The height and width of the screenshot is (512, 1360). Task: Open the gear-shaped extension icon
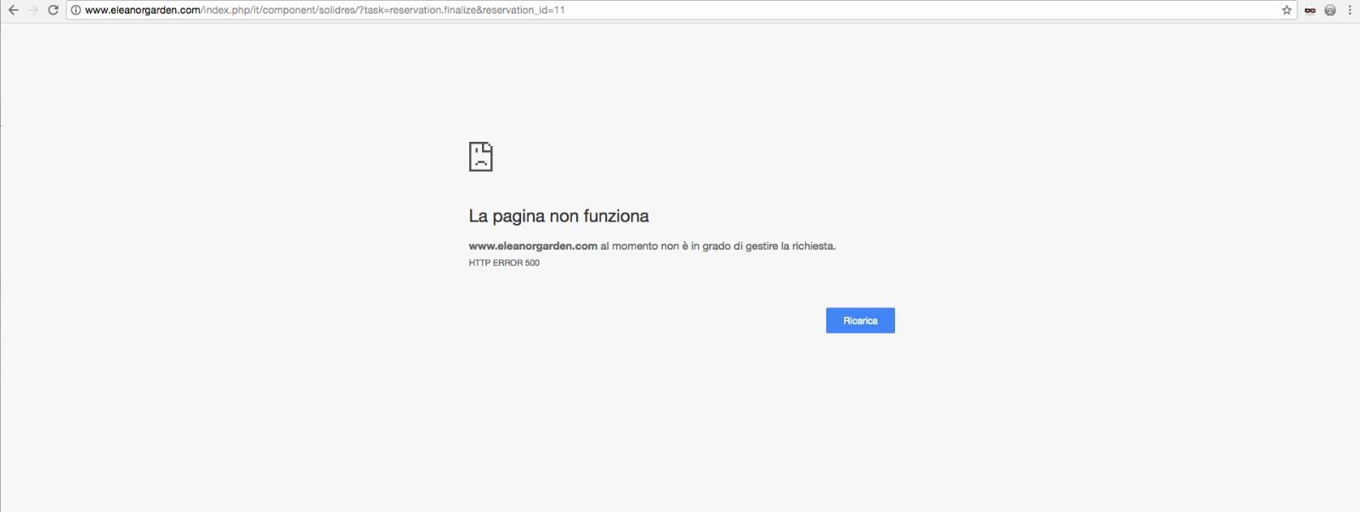click(x=1330, y=10)
